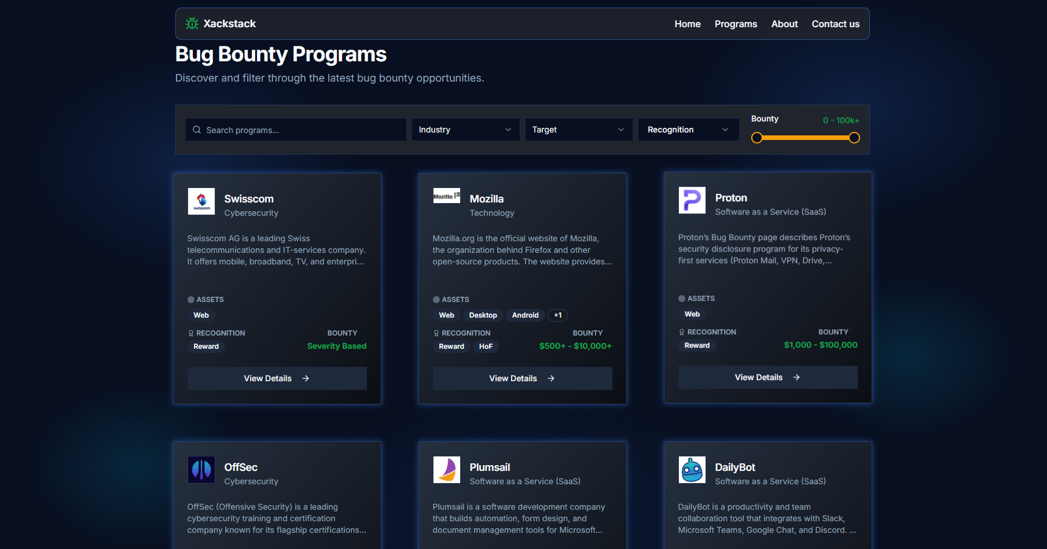Open the Plumsail logo thumbnail
This screenshot has height=549, width=1047.
pyautogui.click(x=447, y=470)
